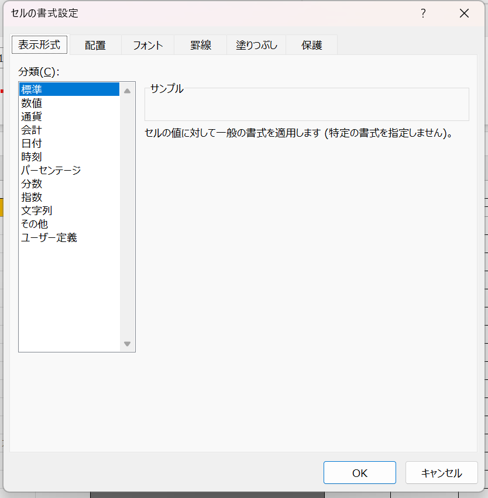Viewport: 488px width, 498px height.
Task: Select the 塗りつぶし tab
Action: 256,45
